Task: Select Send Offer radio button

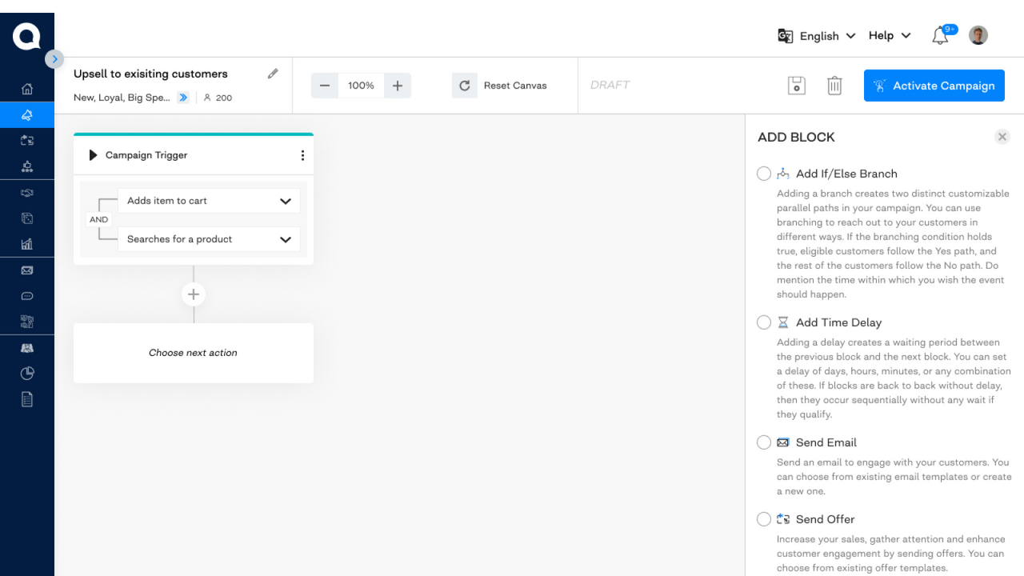Action: [x=764, y=519]
